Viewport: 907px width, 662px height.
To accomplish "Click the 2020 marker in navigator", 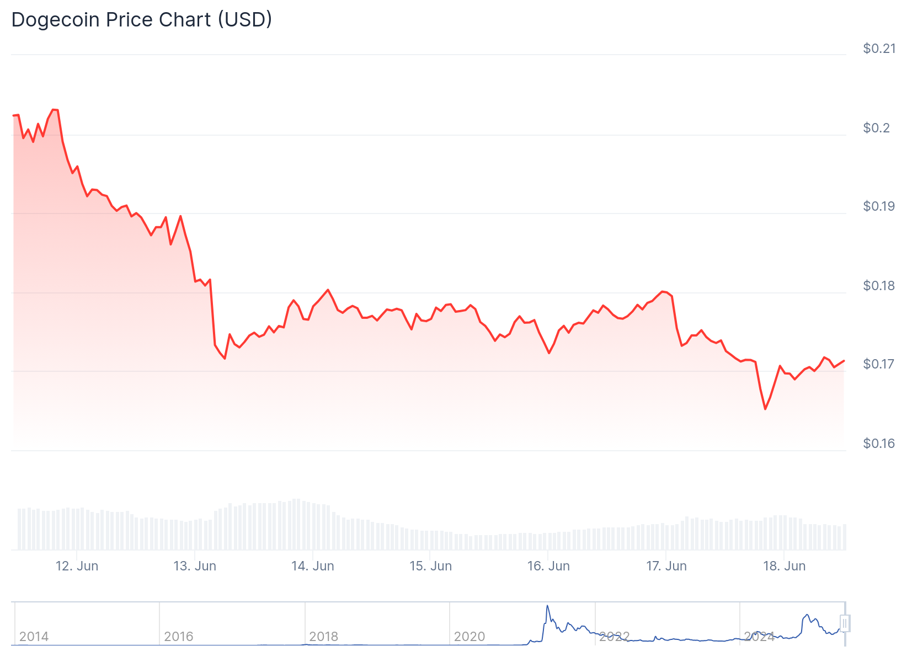I will pyautogui.click(x=469, y=637).
